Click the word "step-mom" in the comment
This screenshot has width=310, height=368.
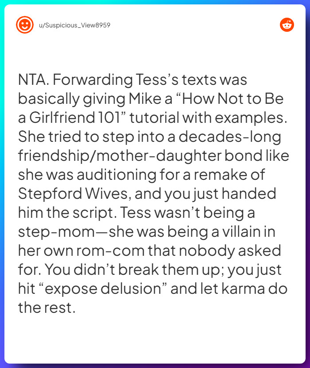56,232
